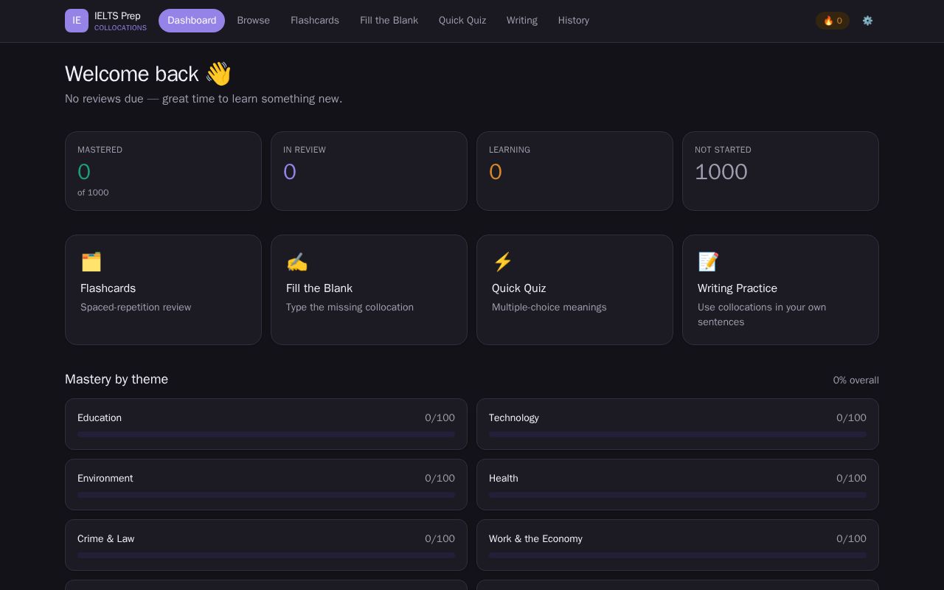Image resolution: width=944 pixels, height=590 pixels.
Task: Click the Technology progress bar
Action: [x=678, y=434]
